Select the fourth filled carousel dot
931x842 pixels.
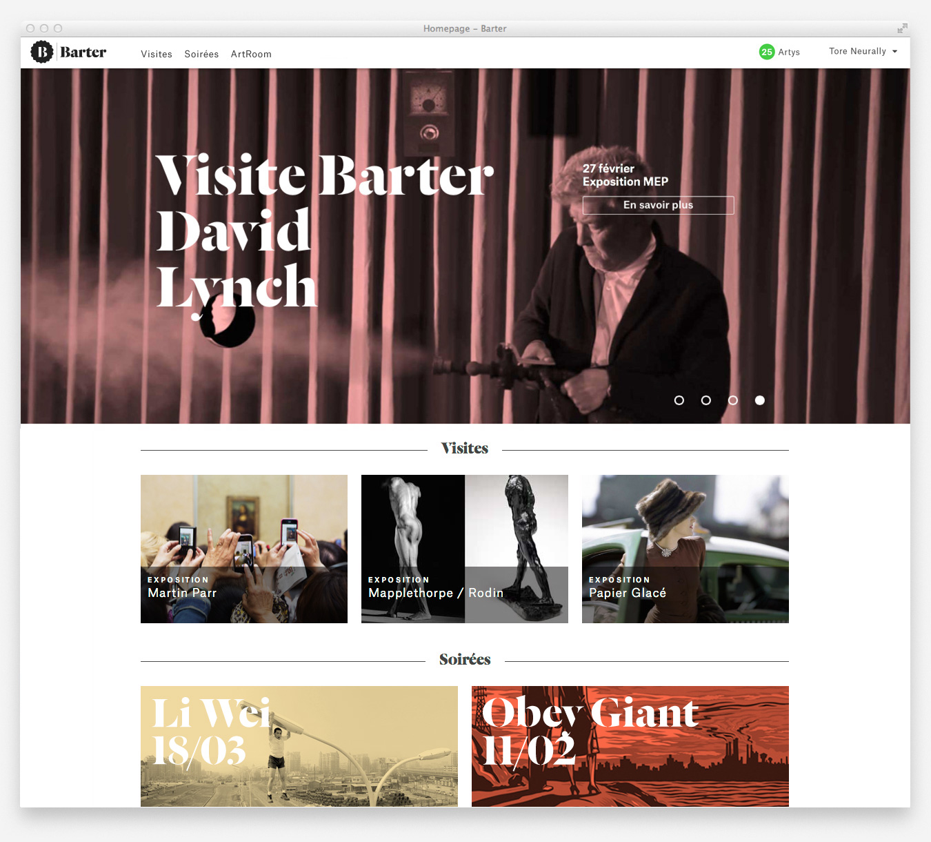(760, 400)
